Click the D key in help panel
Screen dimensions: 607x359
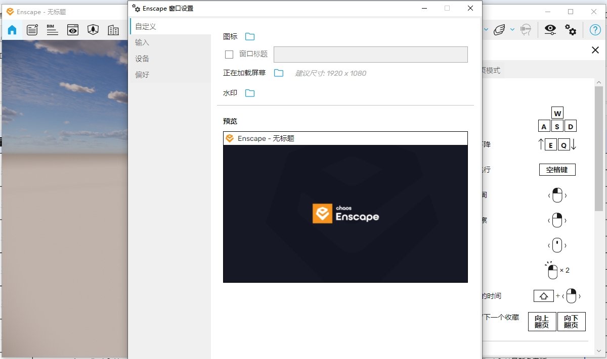570,126
